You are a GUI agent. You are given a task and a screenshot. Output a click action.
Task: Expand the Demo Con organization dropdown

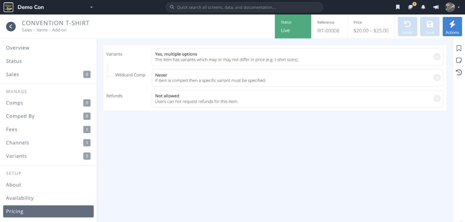point(91,7)
